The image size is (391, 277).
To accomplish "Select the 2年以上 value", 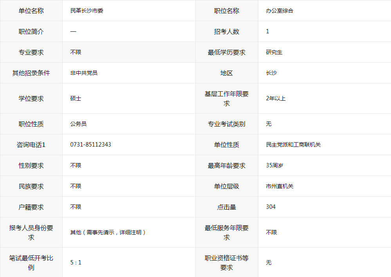I will (276, 98).
